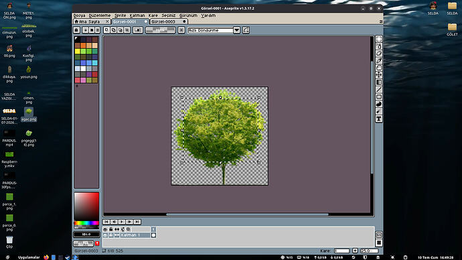The height and width of the screenshot is (260, 462).
Task: Pick the orange swatch in palette
Action: pyautogui.click(x=83, y=46)
